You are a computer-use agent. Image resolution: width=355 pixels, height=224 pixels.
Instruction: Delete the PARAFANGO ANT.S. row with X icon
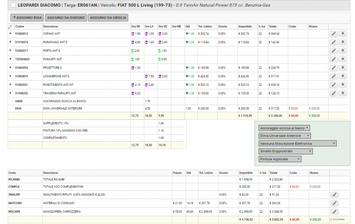(x=343, y=42)
